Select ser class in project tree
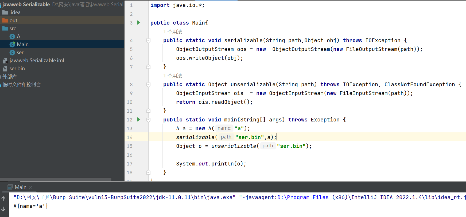466x217 pixels. (x=20, y=53)
